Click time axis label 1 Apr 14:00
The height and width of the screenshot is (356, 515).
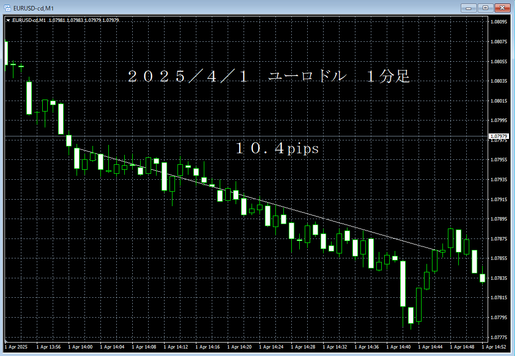click(x=81, y=347)
